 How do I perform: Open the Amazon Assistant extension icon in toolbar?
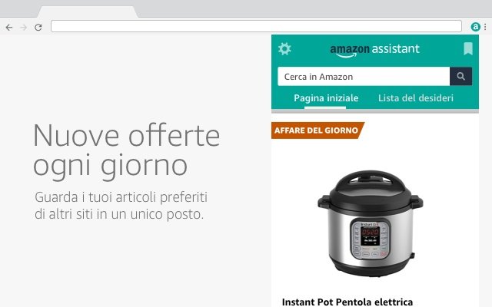pos(475,27)
